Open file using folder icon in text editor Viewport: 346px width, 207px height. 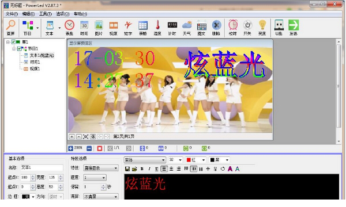tap(134, 169)
